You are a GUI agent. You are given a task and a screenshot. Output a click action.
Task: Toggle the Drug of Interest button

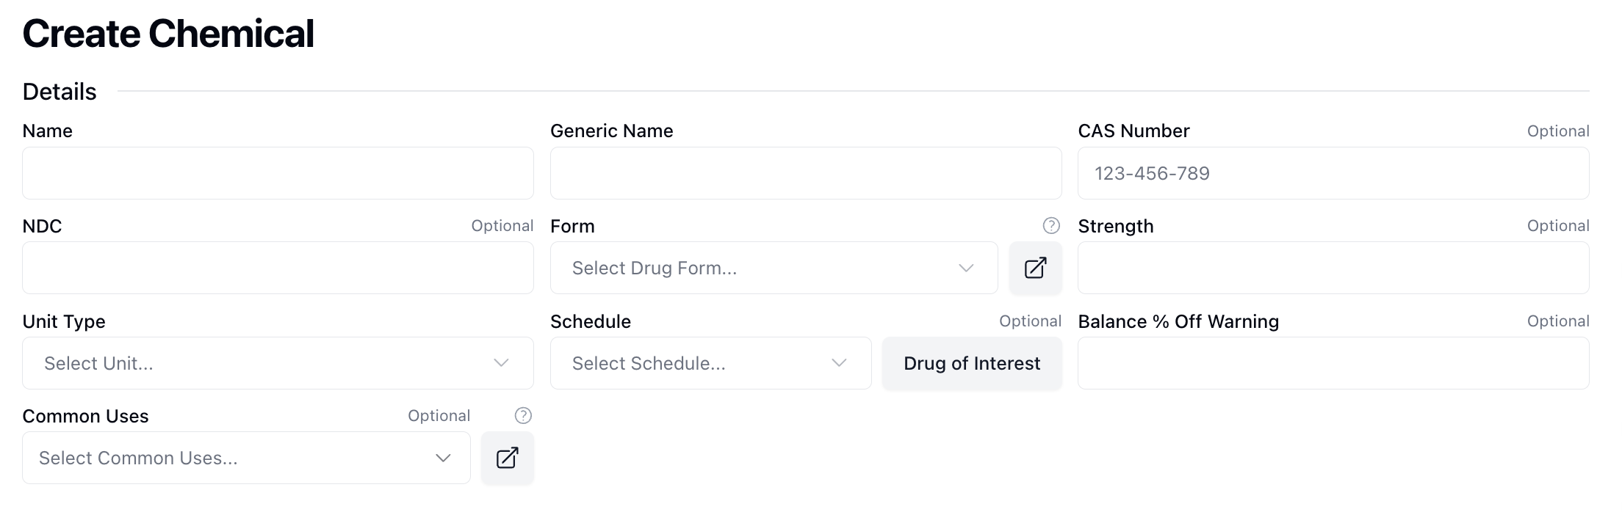tap(971, 363)
